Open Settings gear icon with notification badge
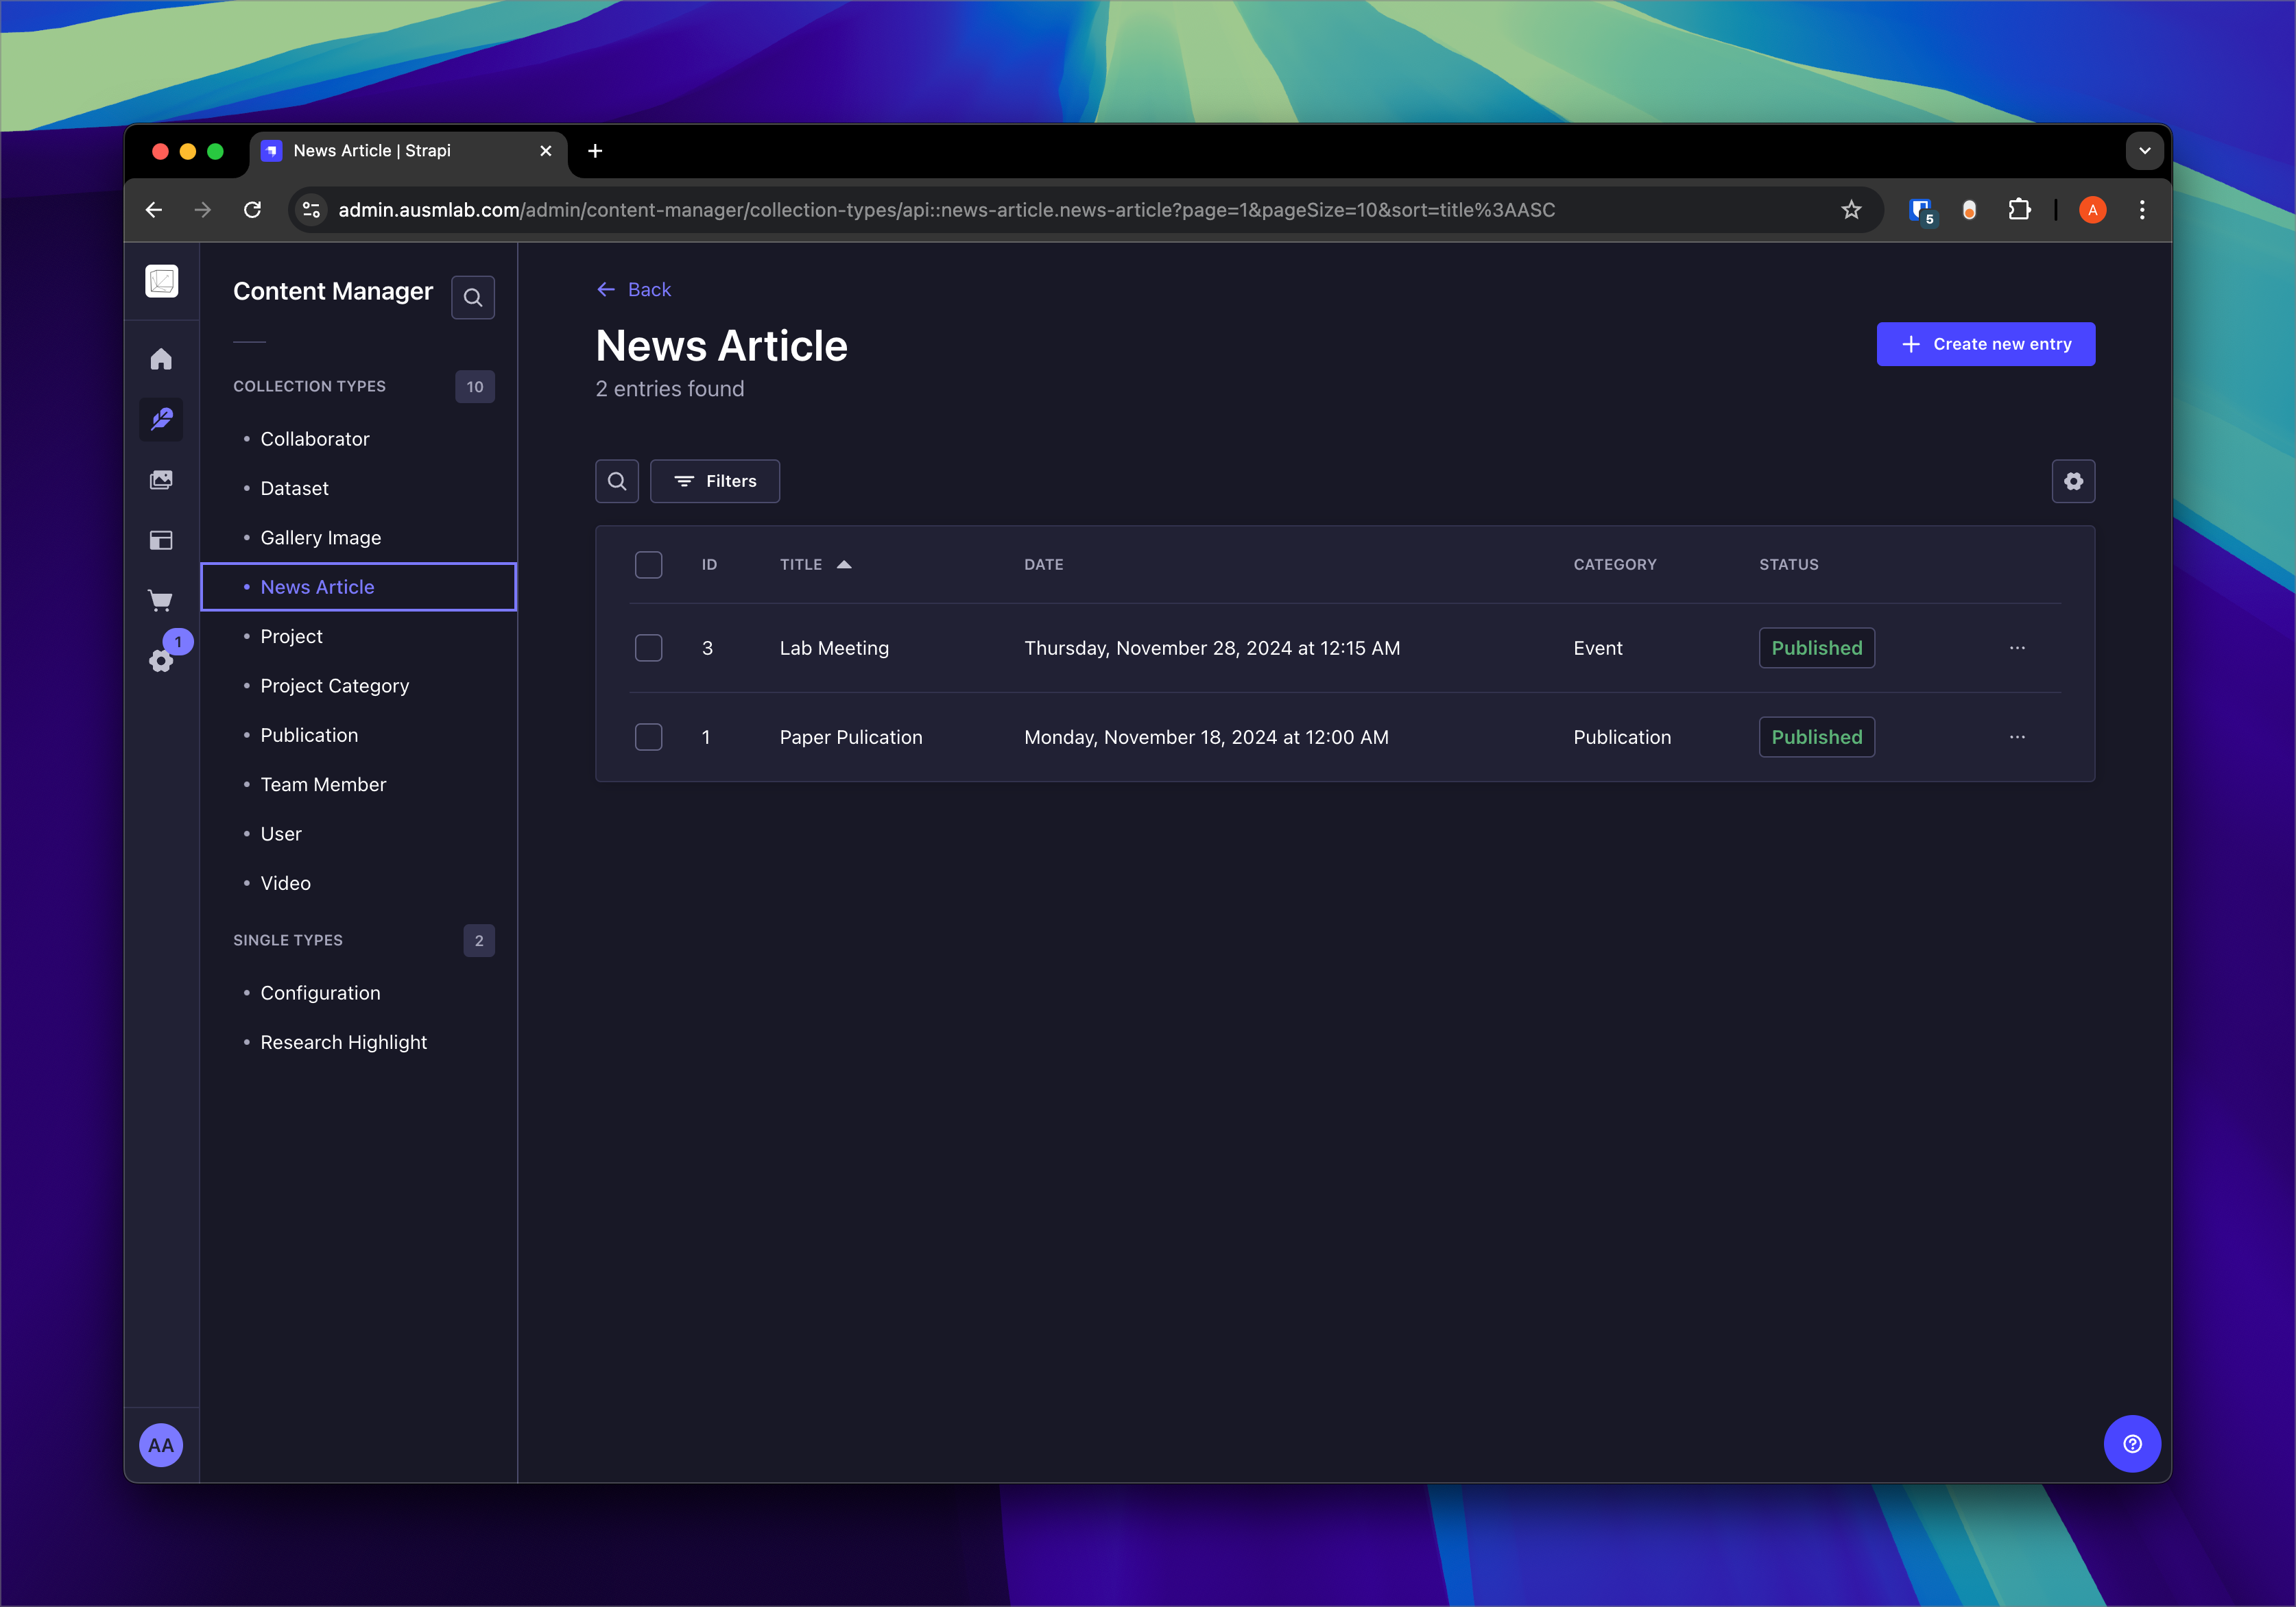Viewport: 2296px width, 1607px height. [x=161, y=660]
